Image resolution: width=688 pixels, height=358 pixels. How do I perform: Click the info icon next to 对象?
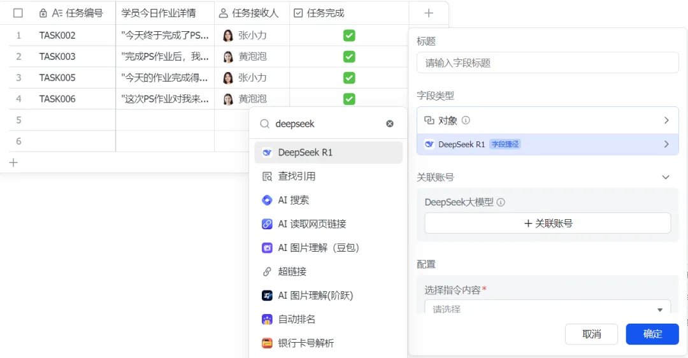click(466, 120)
